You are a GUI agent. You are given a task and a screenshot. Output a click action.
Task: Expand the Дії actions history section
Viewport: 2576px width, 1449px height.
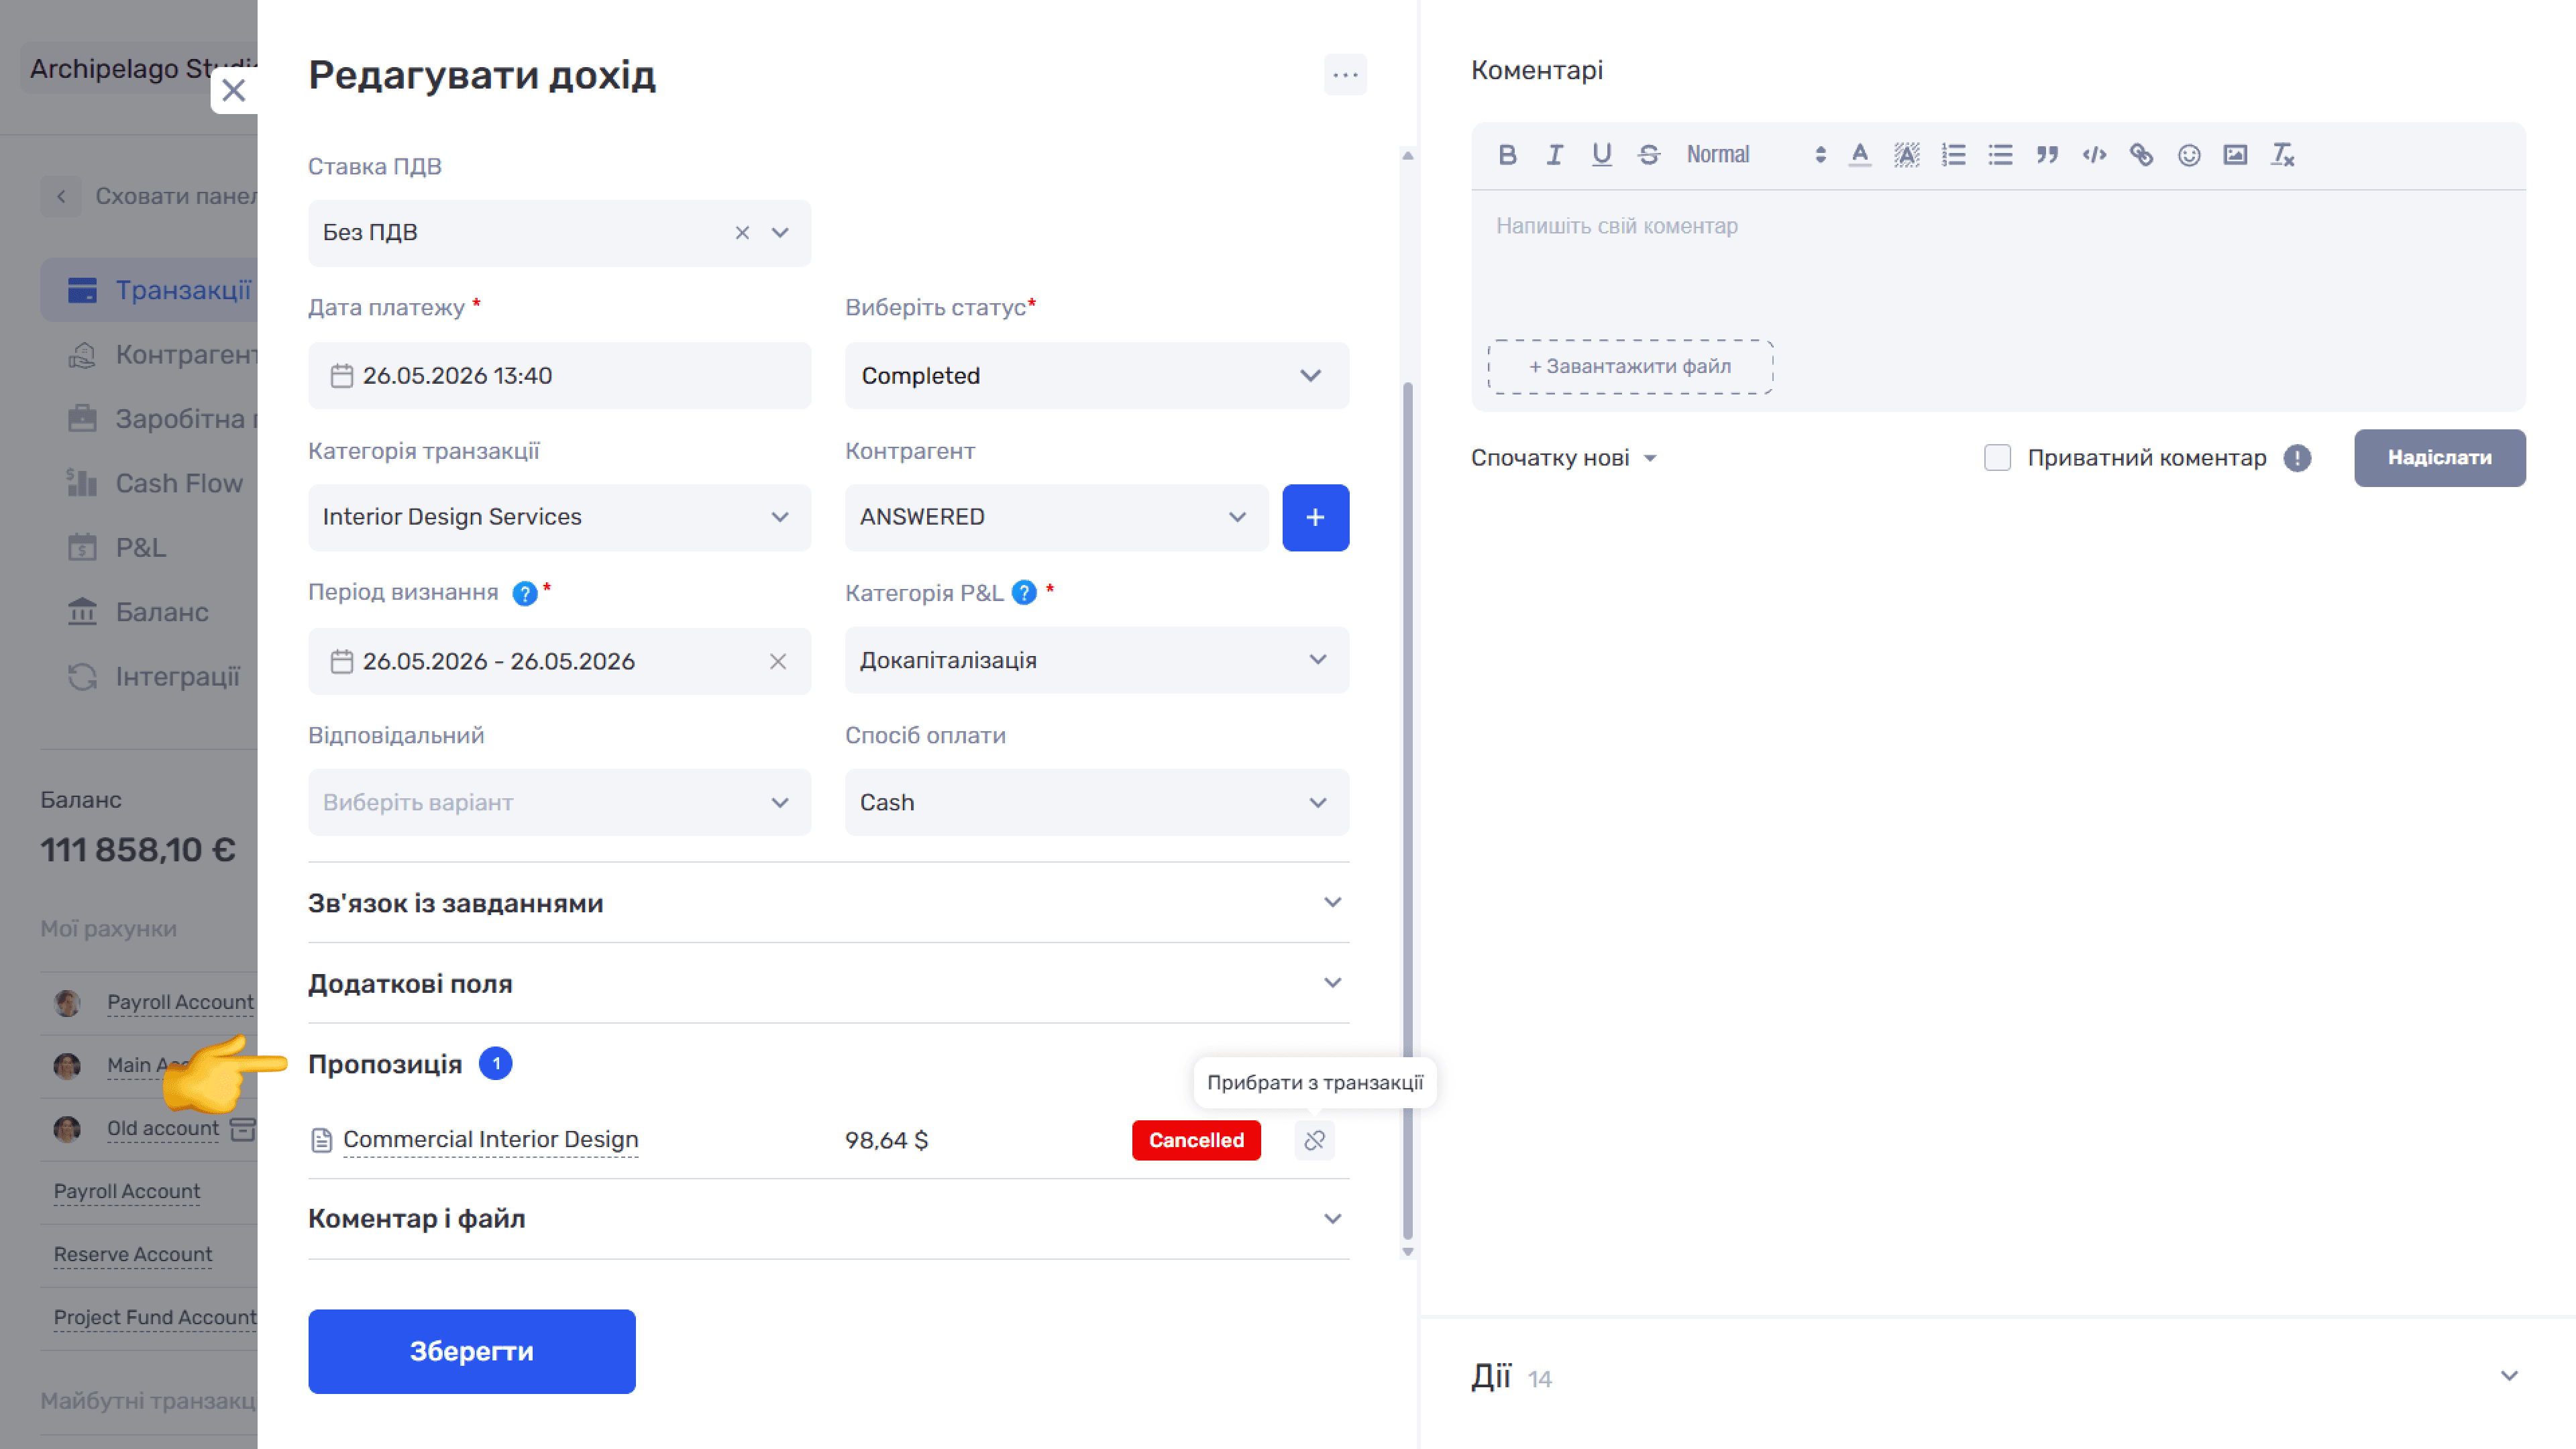pos(1998,1378)
